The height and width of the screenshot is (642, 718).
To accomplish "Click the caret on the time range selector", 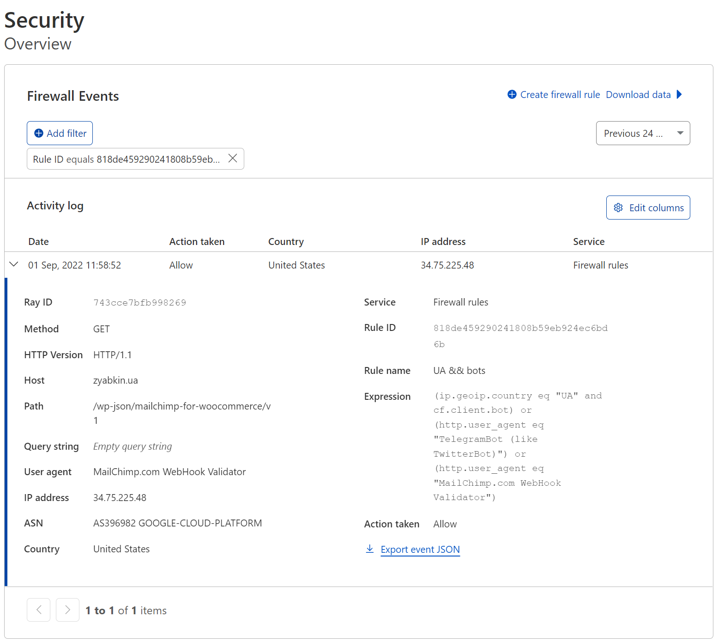I will coord(679,133).
